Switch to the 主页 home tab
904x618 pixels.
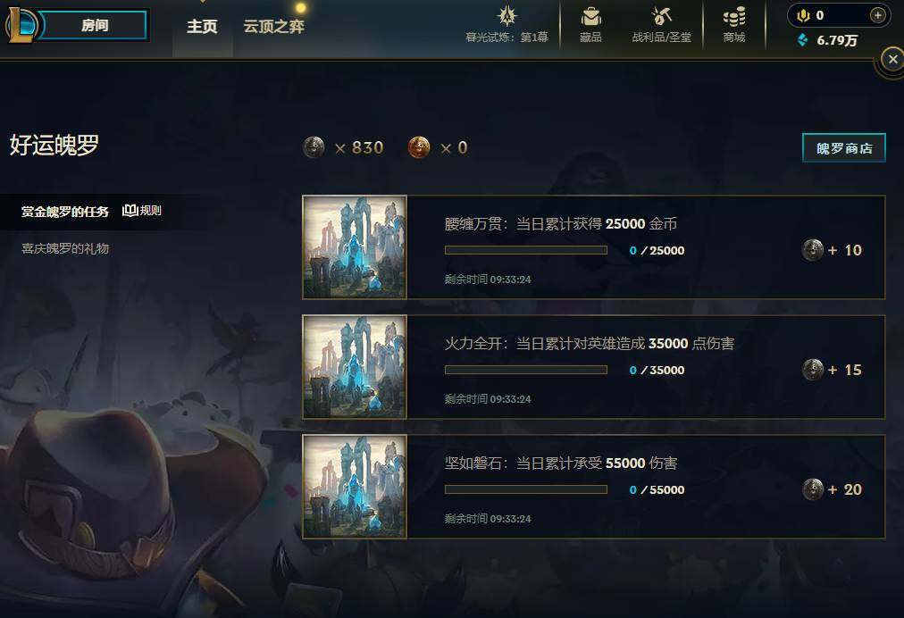(x=202, y=27)
